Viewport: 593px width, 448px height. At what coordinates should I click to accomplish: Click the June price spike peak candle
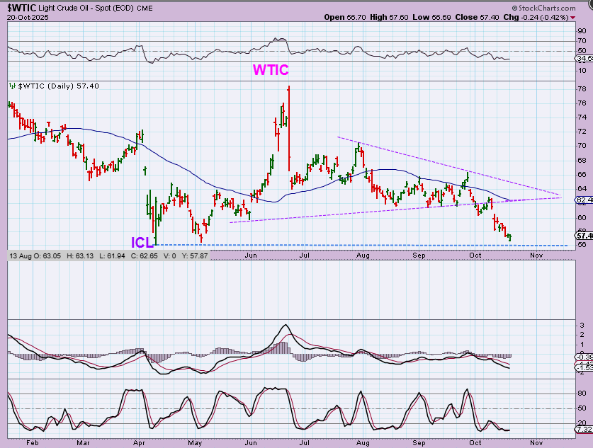[289, 88]
